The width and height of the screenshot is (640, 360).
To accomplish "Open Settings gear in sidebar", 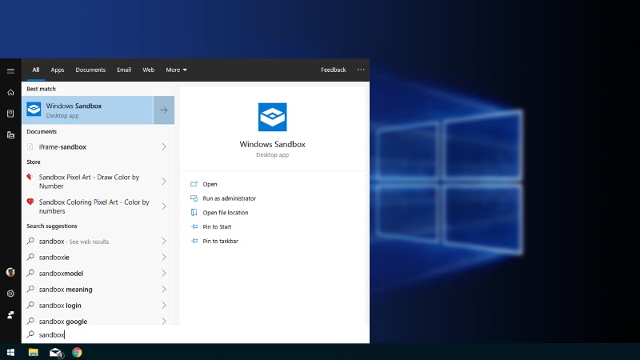I will [x=10, y=294].
